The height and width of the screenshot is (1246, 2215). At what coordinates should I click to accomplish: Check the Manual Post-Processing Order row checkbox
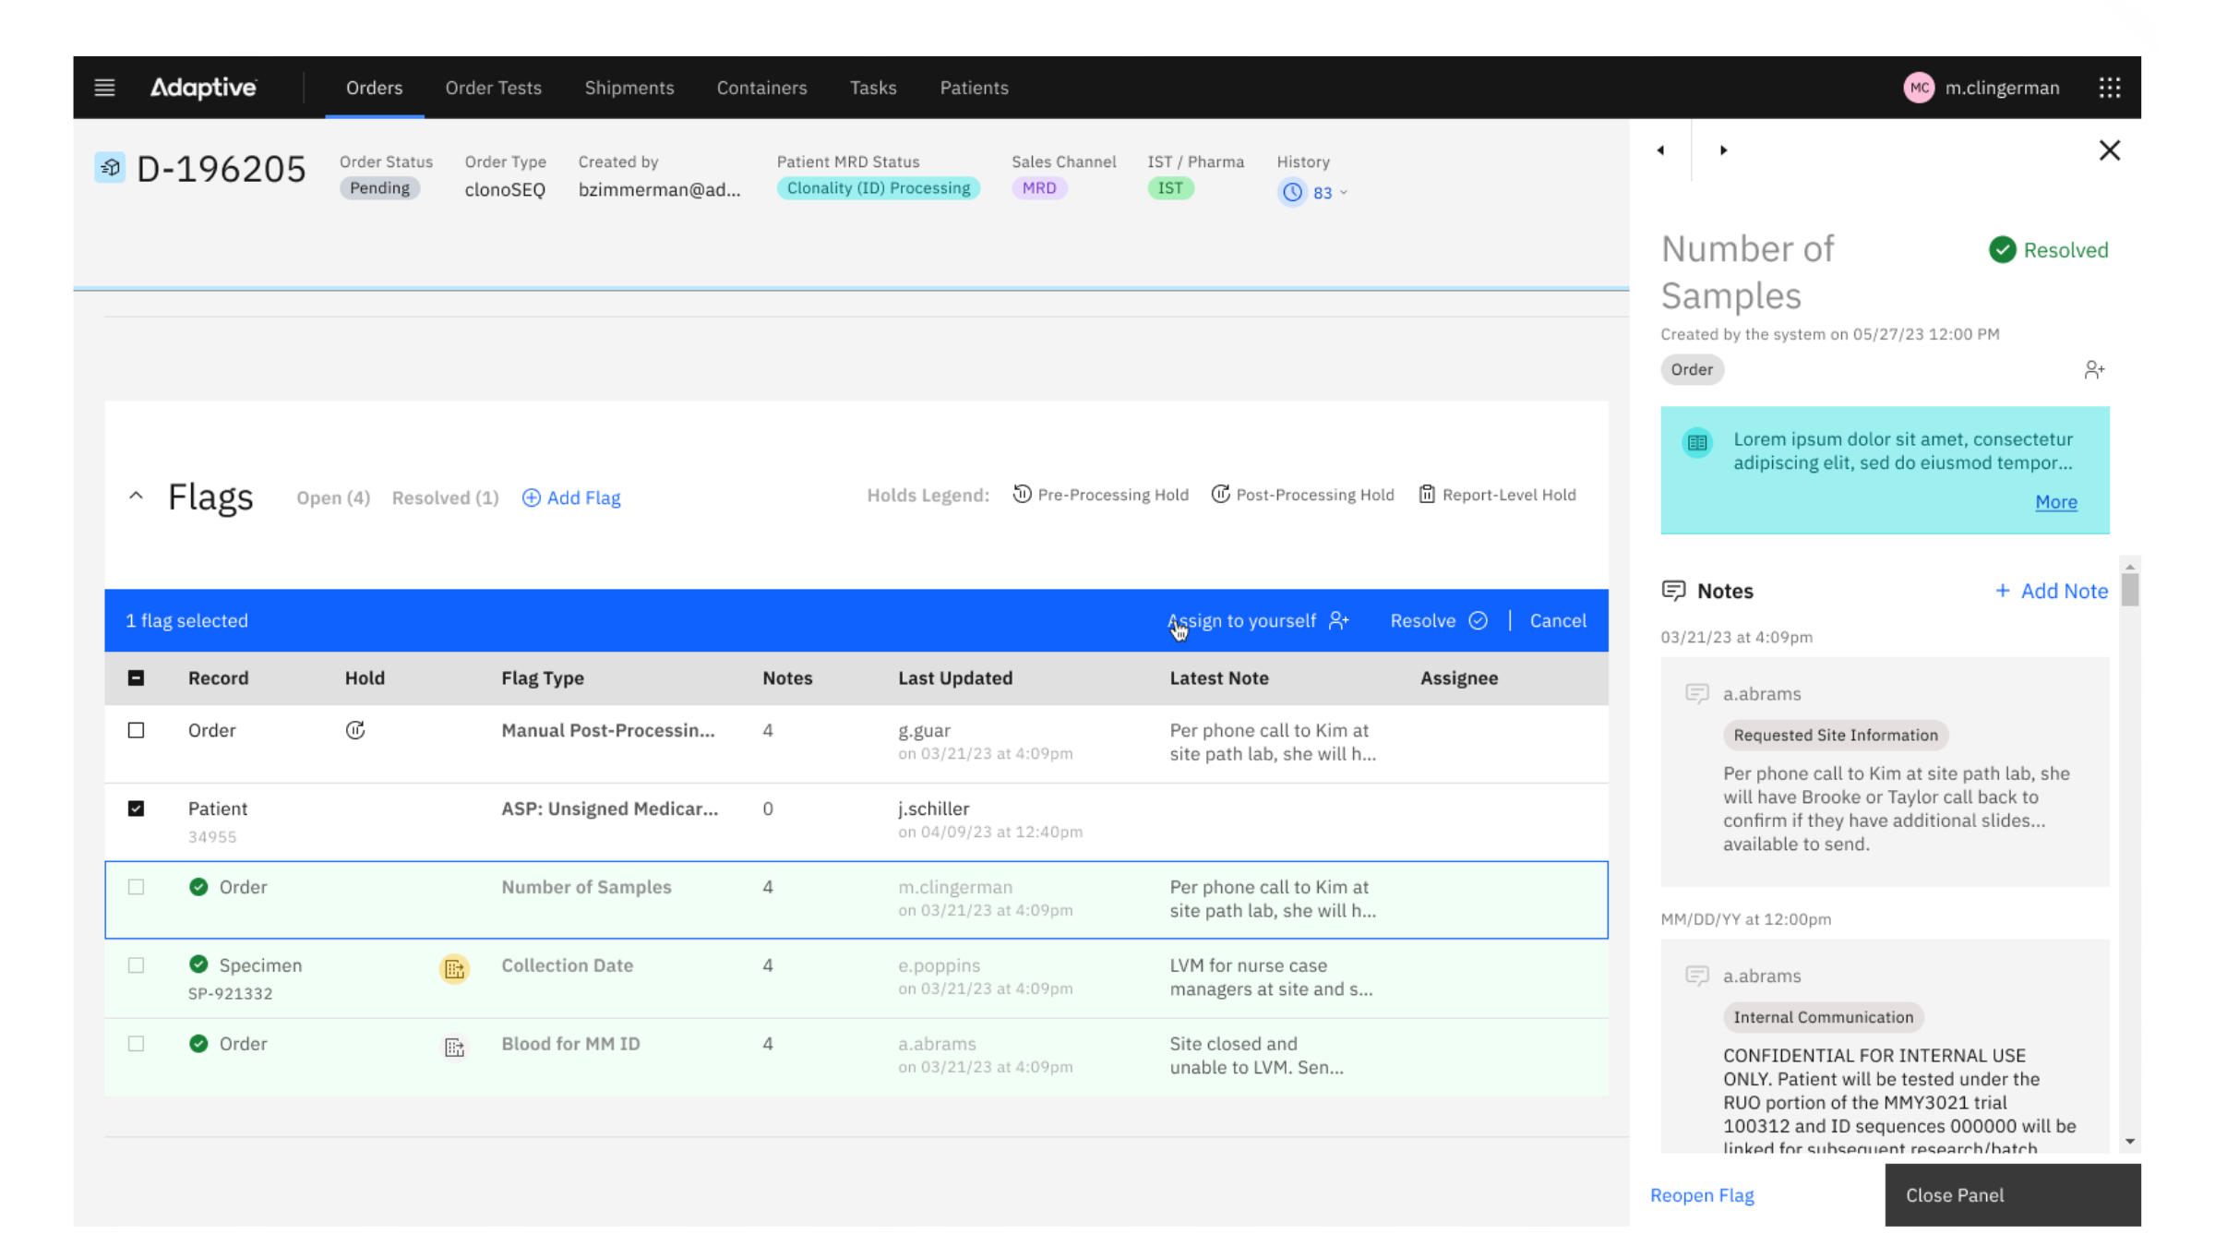tap(136, 730)
